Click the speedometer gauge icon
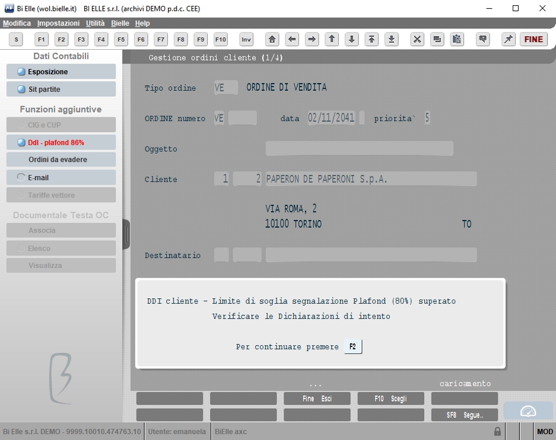This screenshot has width=556, height=440. [528, 412]
